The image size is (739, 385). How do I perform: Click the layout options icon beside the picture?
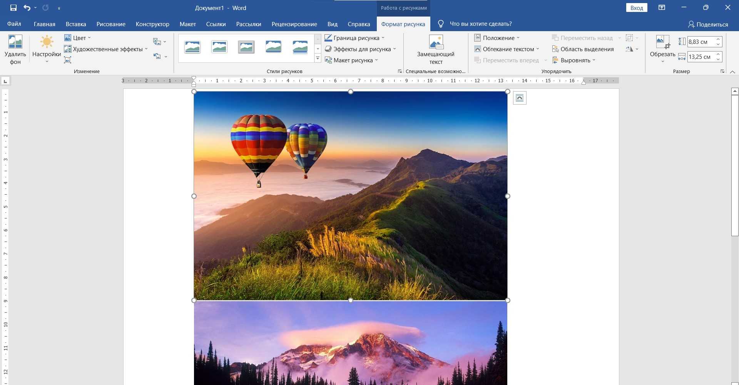click(x=519, y=98)
